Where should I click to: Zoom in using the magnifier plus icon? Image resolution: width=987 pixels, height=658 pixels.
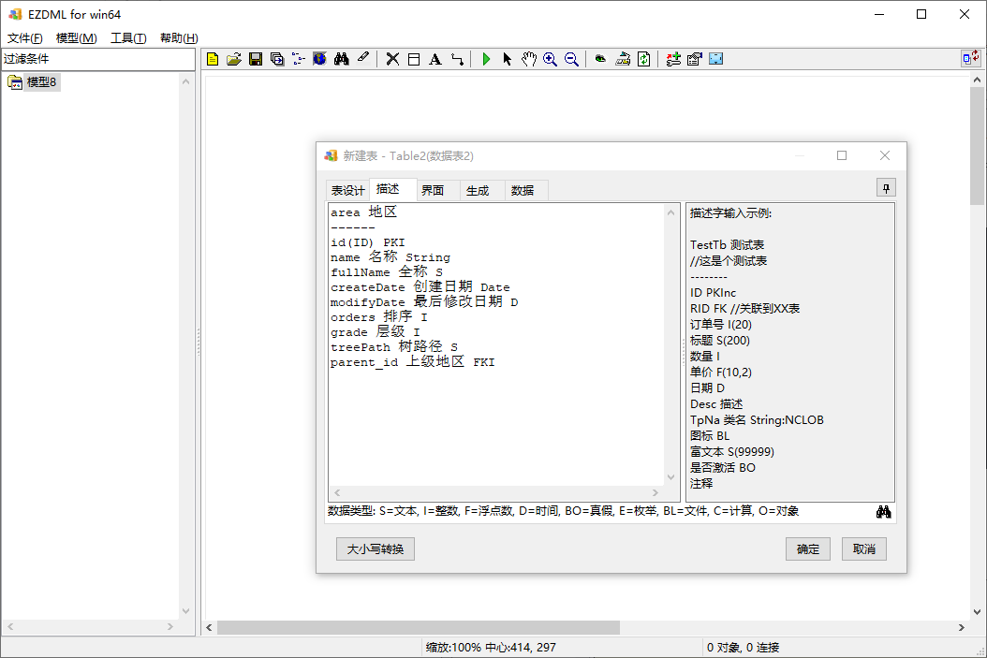551,58
